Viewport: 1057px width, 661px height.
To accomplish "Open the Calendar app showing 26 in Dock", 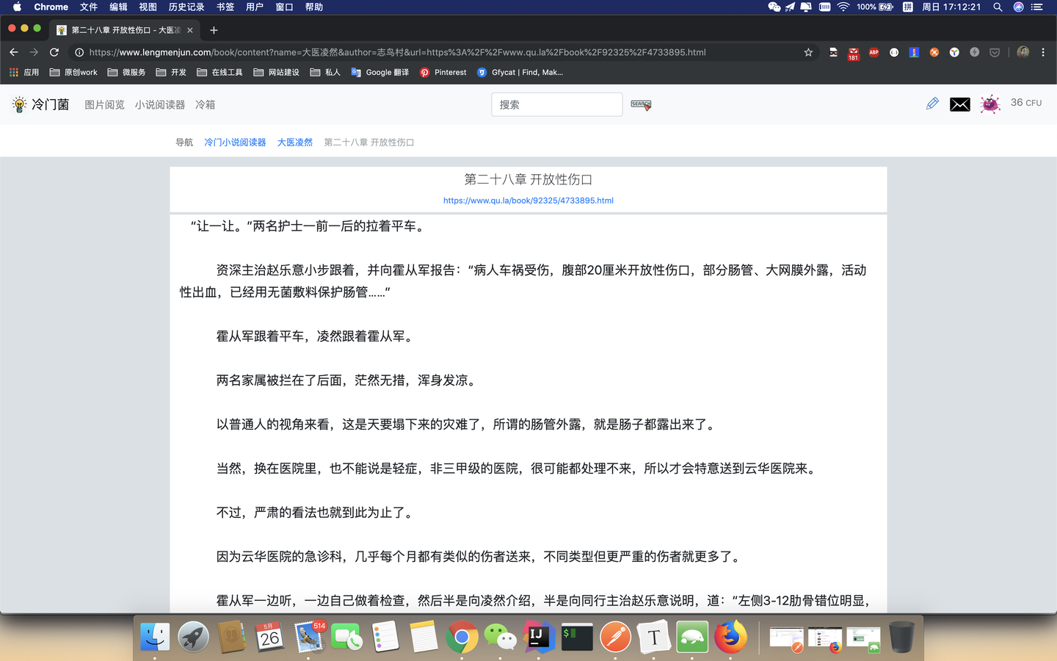I will click(269, 637).
